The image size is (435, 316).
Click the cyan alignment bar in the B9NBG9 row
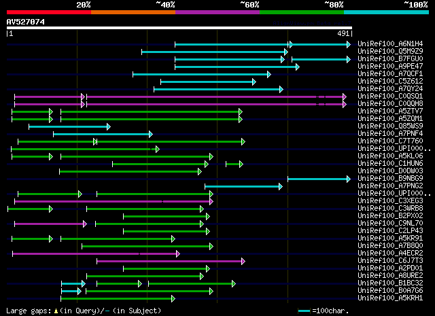pyautogui.click(x=319, y=179)
